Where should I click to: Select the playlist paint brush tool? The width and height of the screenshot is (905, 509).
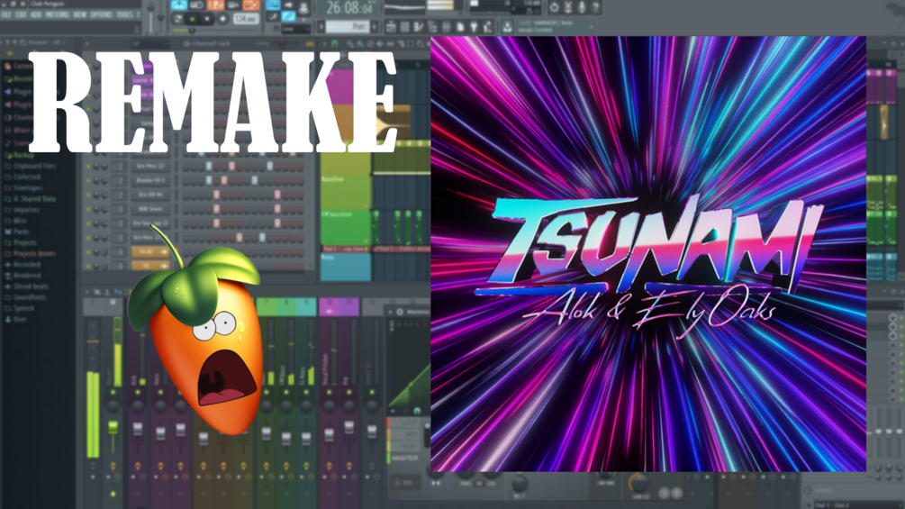pos(361,43)
